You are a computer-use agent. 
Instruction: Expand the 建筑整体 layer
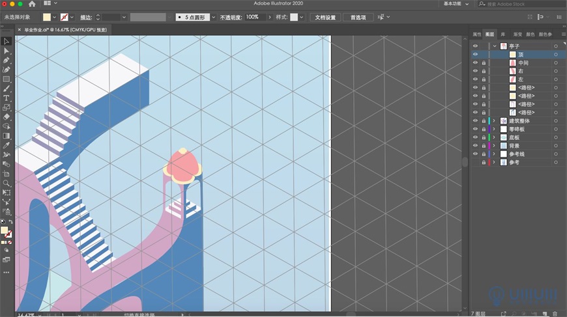point(494,121)
